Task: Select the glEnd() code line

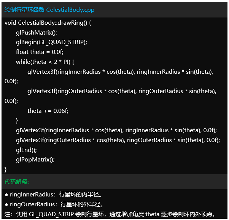Action: [x=26, y=150]
